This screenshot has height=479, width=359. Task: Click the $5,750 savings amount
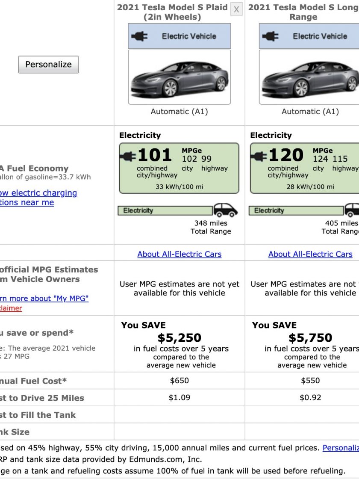310,337
